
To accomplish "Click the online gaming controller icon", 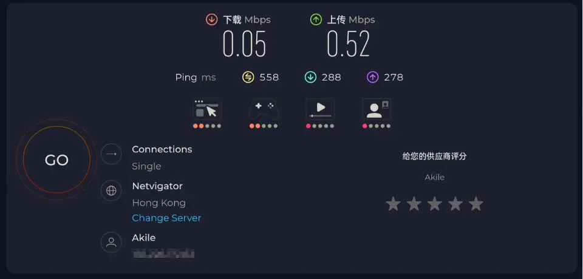I will (264, 110).
